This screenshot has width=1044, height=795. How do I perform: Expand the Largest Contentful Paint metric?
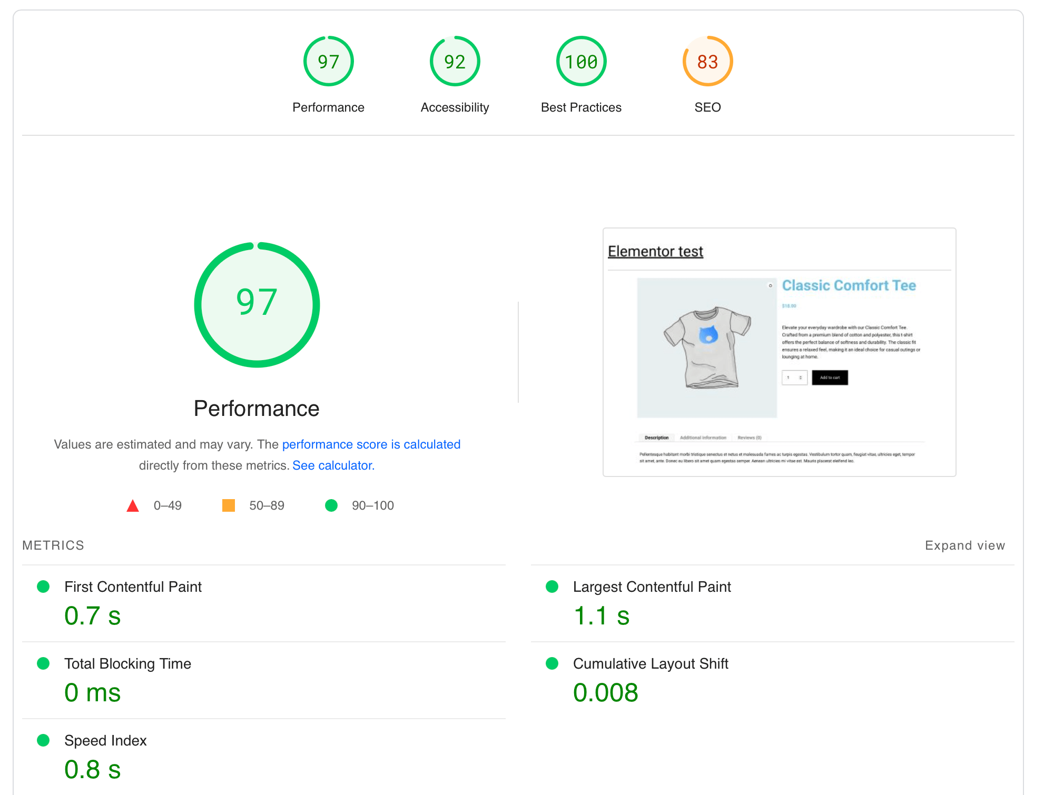(652, 587)
